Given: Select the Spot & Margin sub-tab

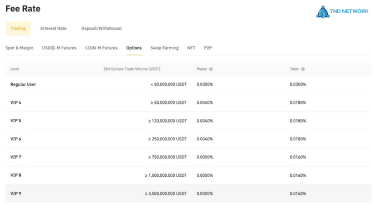Looking at the screenshot, I should pyautogui.click(x=19, y=48).
